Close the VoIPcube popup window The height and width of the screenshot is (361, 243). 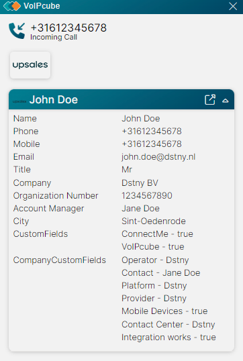pyautogui.click(x=233, y=6)
